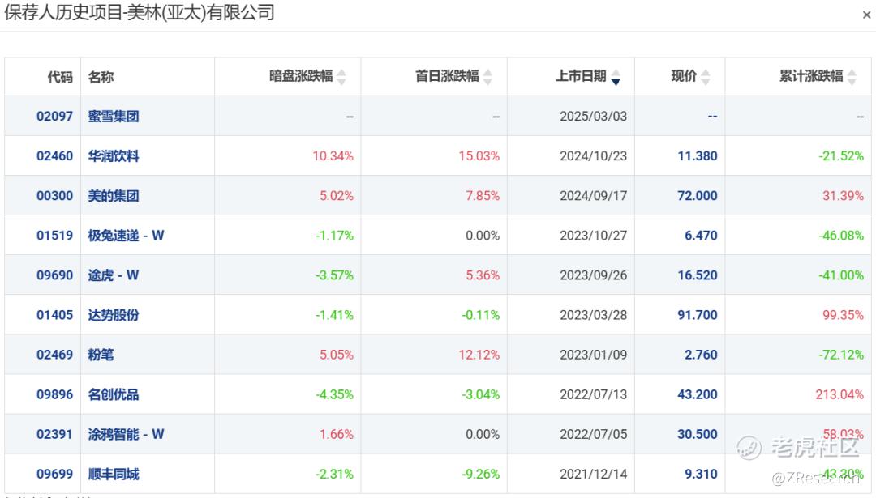The width and height of the screenshot is (876, 498).
Task: Close the 保荐人历史项目 dialog
Action: [x=866, y=15]
